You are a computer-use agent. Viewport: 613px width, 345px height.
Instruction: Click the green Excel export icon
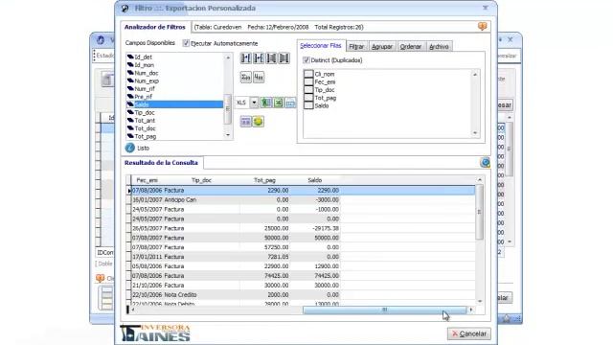point(279,103)
